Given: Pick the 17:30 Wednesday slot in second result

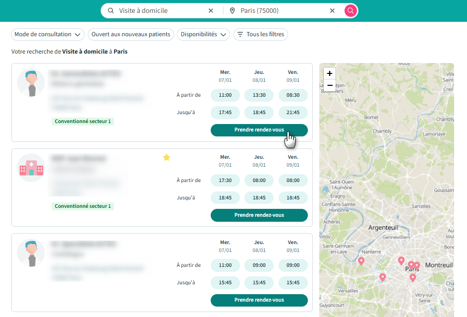Looking at the screenshot, I should (225, 181).
